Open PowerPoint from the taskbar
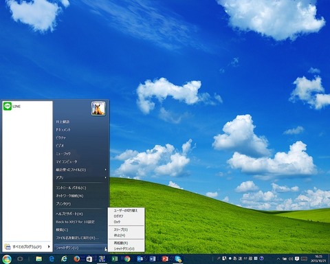330x264 pixels. [x=165, y=259]
